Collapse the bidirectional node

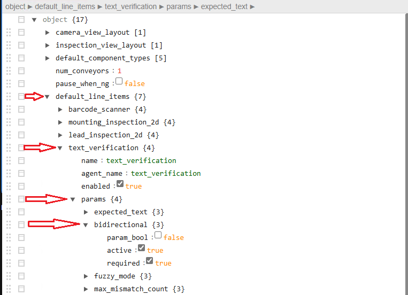86,225
